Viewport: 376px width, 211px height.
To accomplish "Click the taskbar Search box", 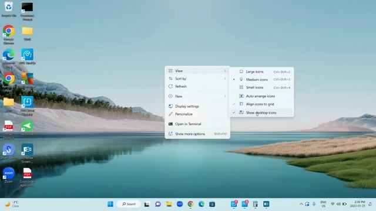I will 129,204.
